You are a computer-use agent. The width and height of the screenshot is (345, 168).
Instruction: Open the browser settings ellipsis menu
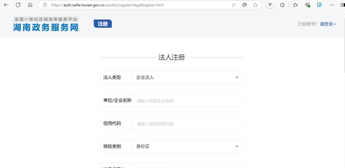332,5
